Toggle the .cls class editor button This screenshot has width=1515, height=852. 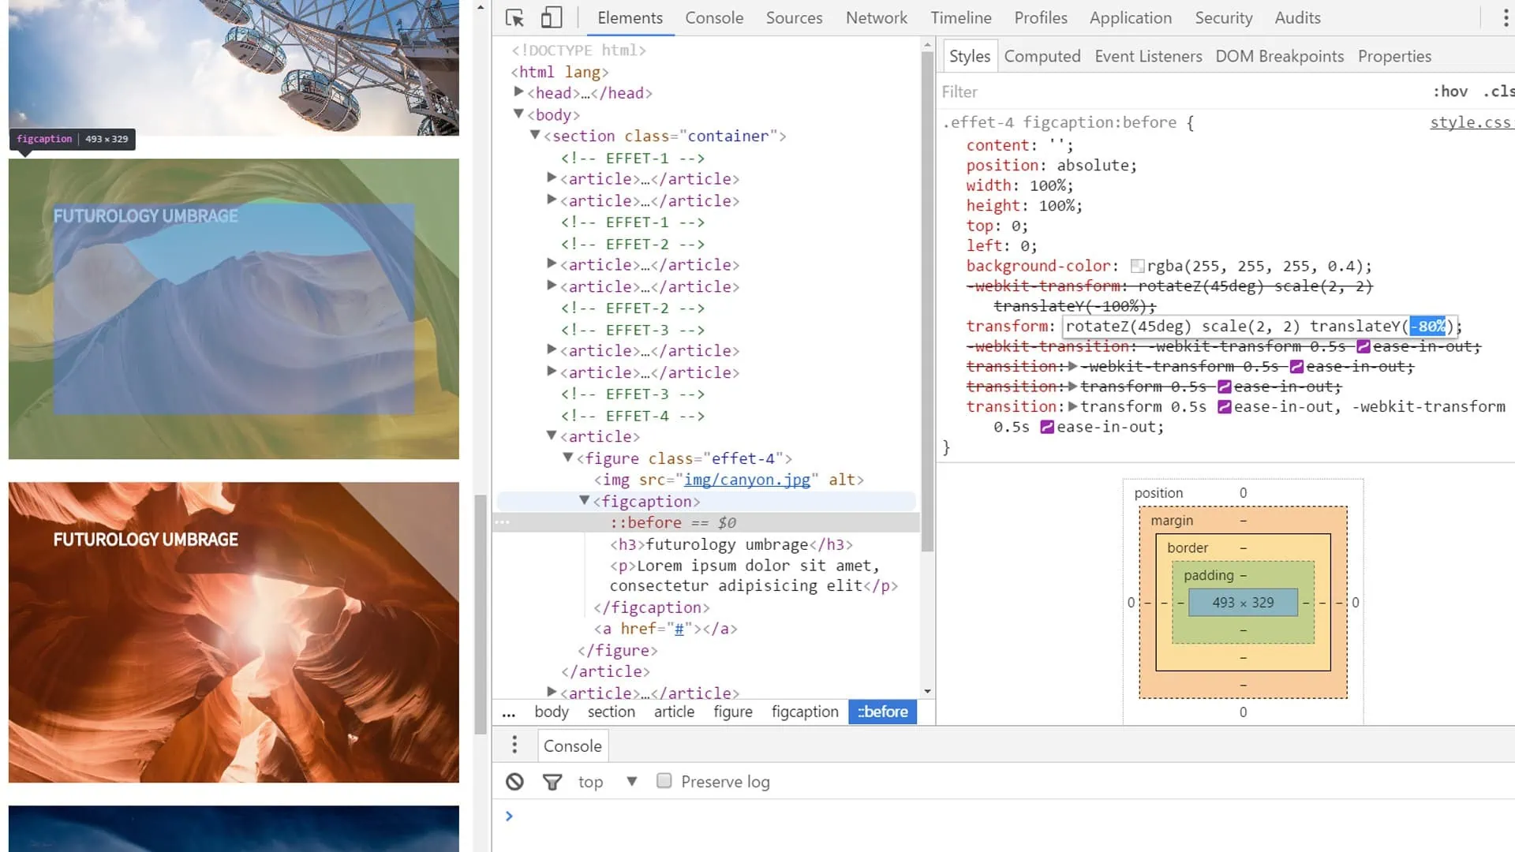pyautogui.click(x=1498, y=92)
